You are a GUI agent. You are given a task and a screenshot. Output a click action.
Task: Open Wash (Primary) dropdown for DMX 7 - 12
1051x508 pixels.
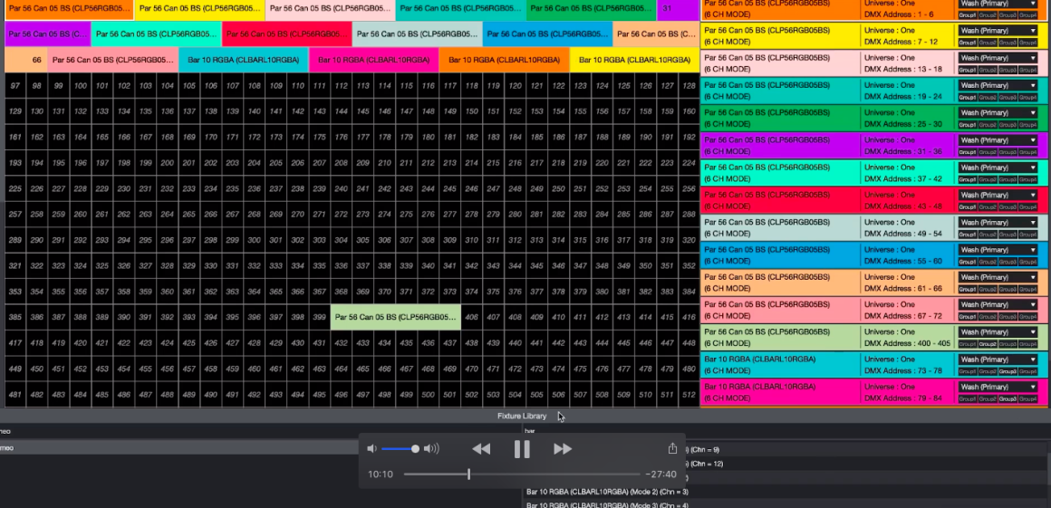click(998, 31)
